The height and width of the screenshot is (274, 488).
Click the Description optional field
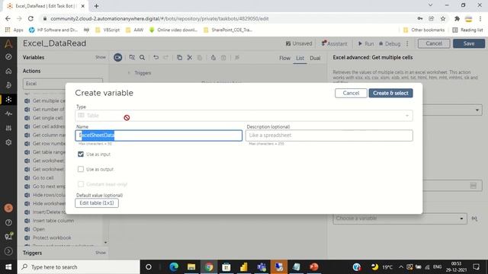tap(329, 135)
